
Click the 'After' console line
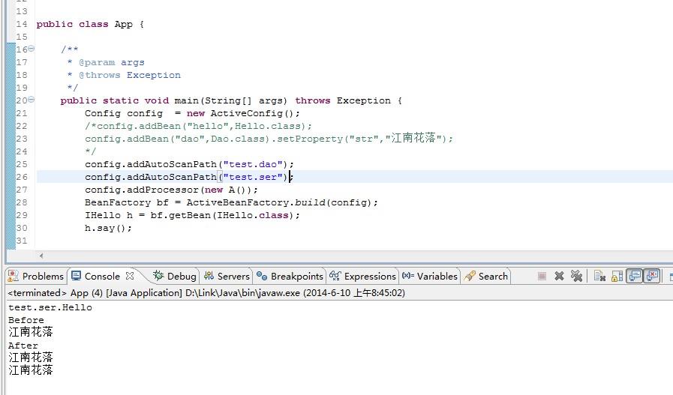[x=23, y=346]
